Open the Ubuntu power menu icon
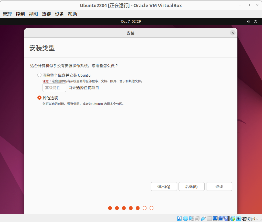This screenshot has width=262, height=222. [x=256, y=21]
